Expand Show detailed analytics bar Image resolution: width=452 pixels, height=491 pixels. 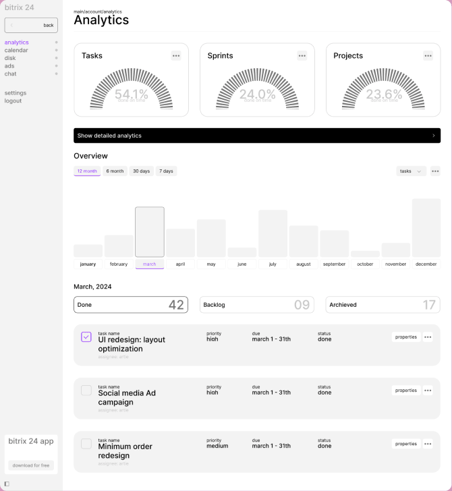[x=257, y=136]
